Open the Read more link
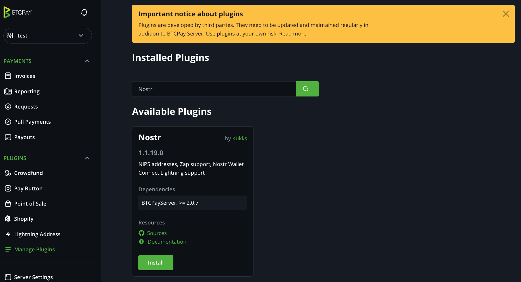This screenshot has height=282, width=521. pyautogui.click(x=293, y=33)
